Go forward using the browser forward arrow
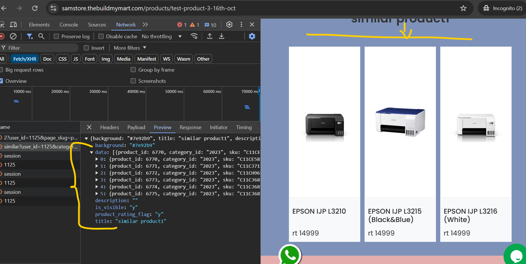The height and width of the screenshot is (264, 526). [x=19, y=8]
